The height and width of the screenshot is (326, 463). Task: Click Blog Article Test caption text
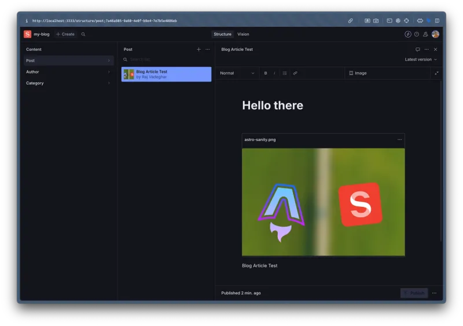pos(259,265)
